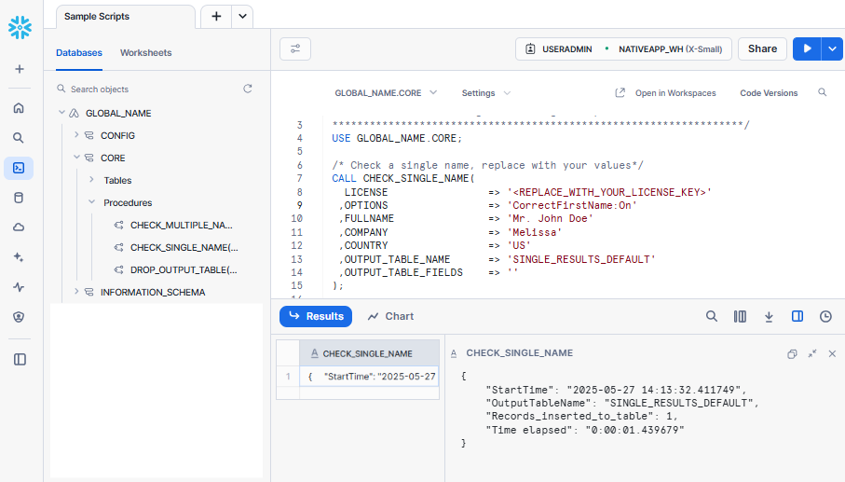Collapse the cell detail view icon
845x482 pixels.
pyautogui.click(x=812, y=353)
